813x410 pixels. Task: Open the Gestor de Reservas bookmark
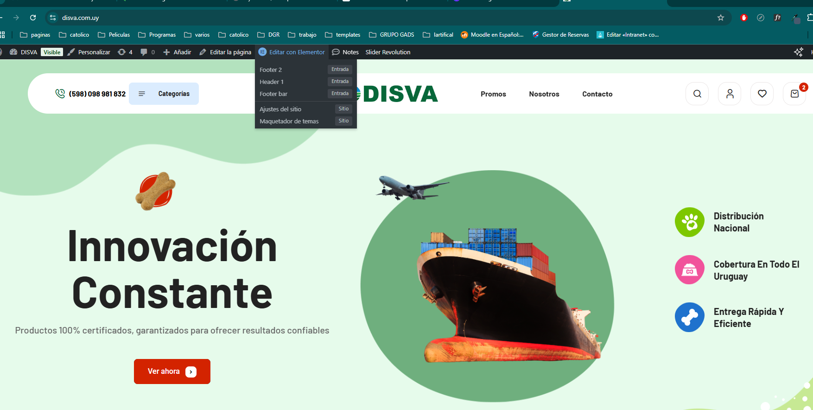coord(560,35)
